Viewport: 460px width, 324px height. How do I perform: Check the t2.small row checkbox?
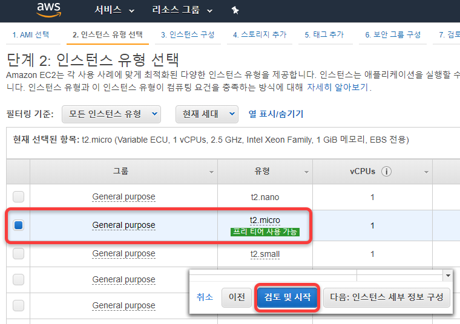19,253
